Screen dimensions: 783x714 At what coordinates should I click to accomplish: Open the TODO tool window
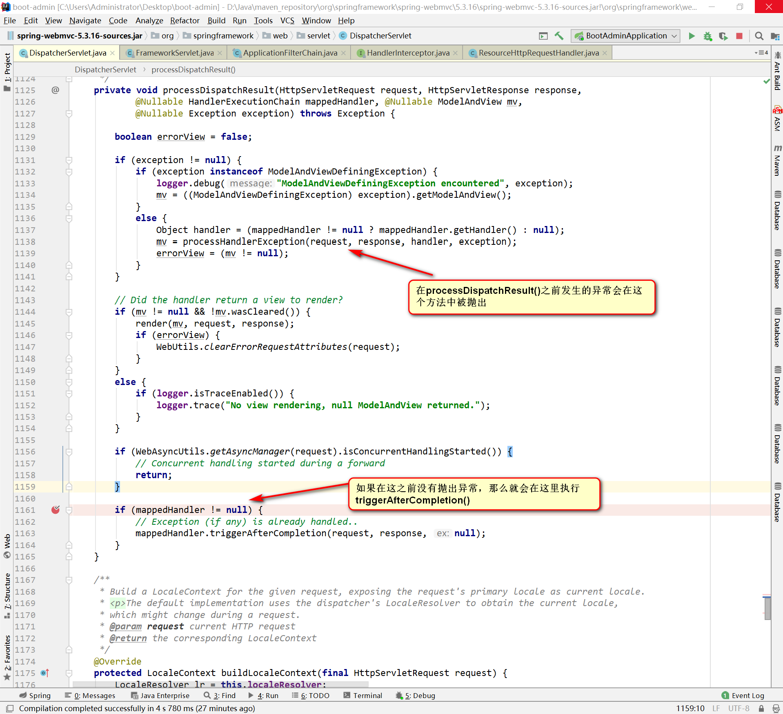point(310,696)
